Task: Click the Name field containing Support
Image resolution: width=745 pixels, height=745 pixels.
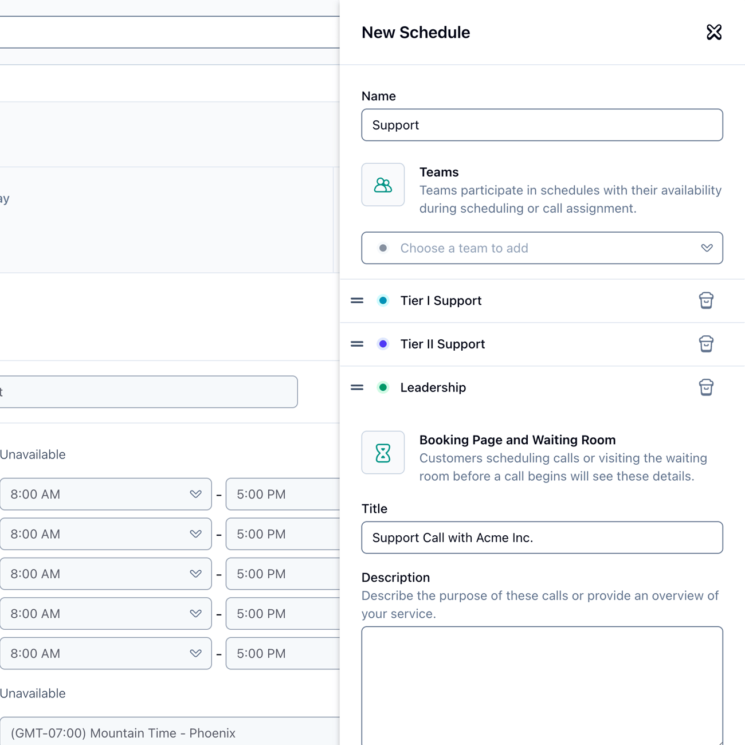Action: point(542,125)
